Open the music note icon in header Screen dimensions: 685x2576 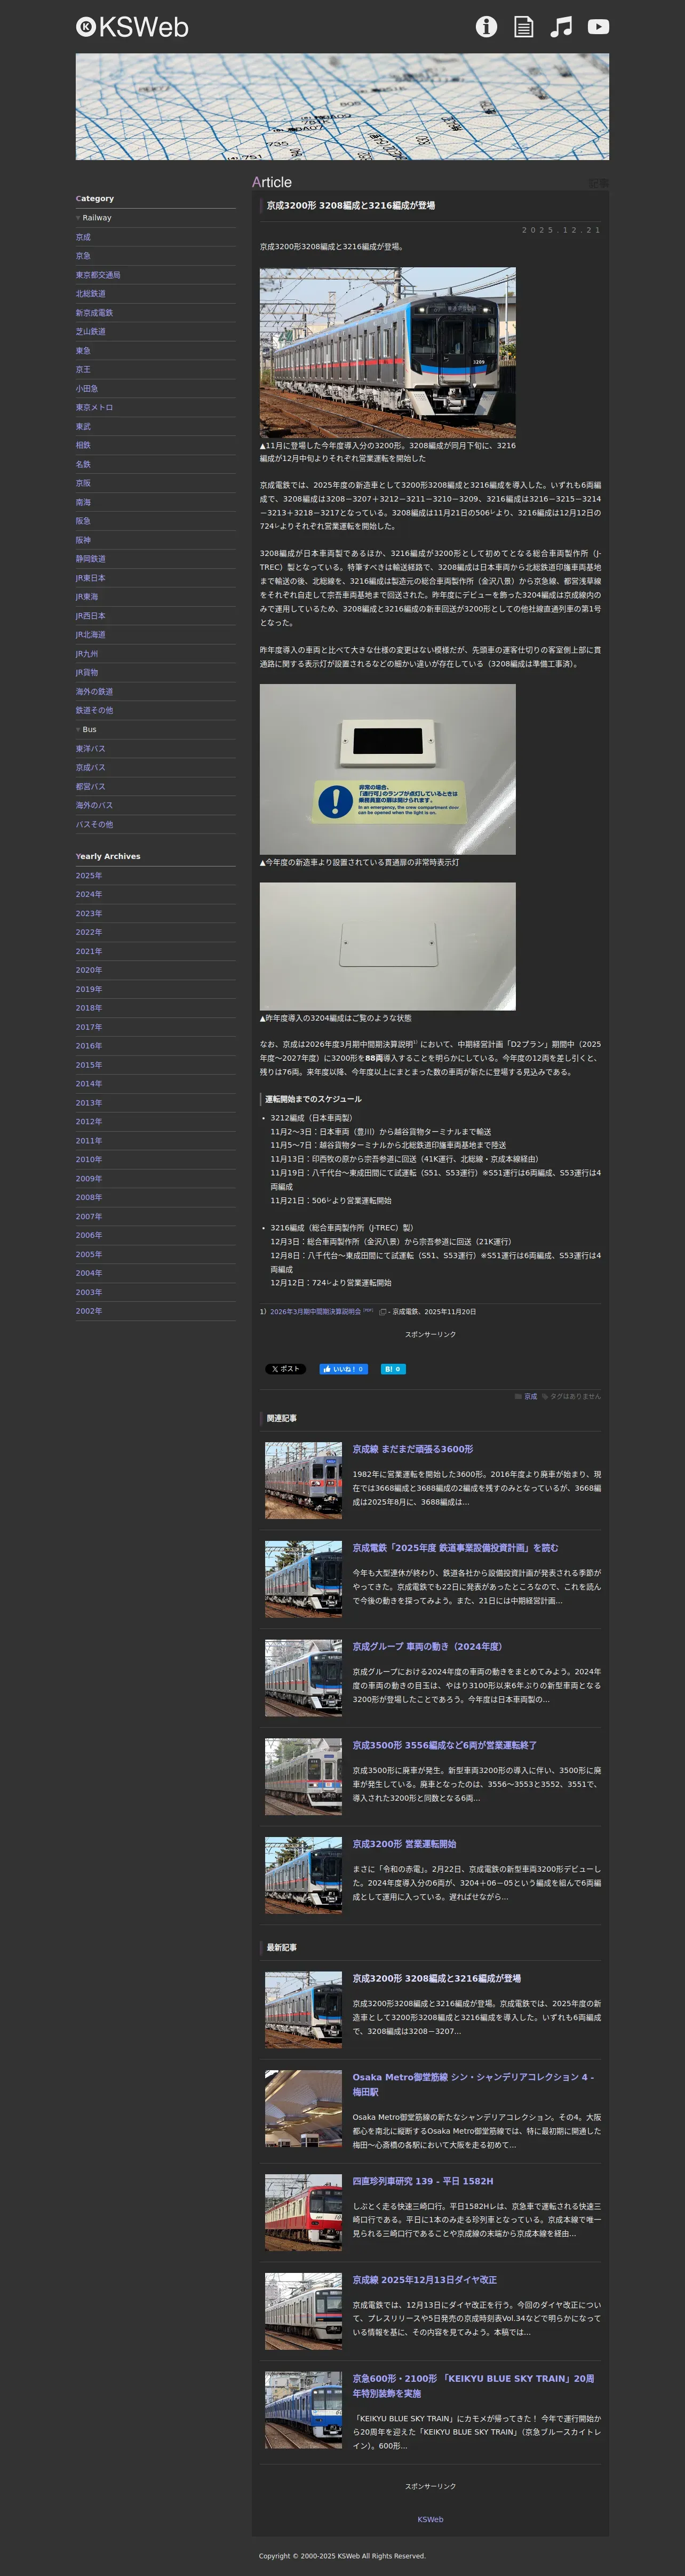tap(562, 27)
